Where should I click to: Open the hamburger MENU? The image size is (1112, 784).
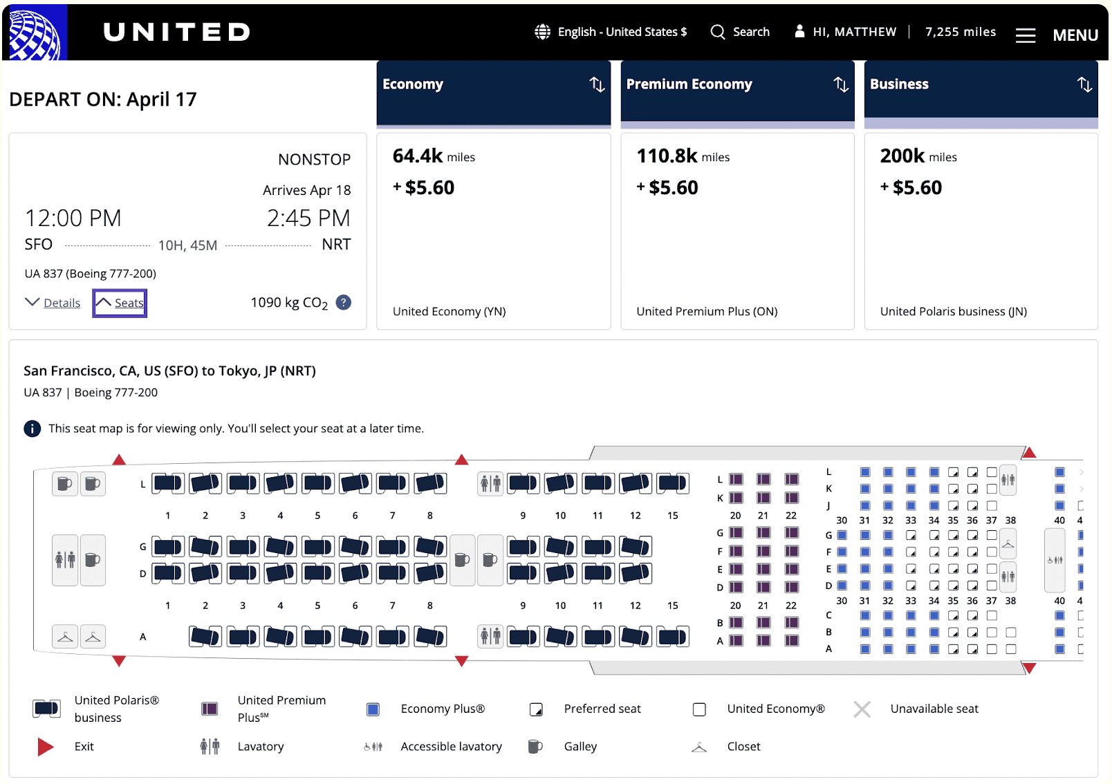[1026, 34]
